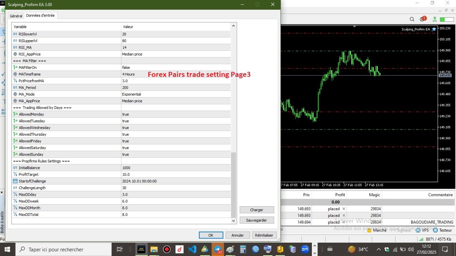Click the enum icon beside MATimeframe
Screen dimensions: 456x256
[x=15, y=74]
